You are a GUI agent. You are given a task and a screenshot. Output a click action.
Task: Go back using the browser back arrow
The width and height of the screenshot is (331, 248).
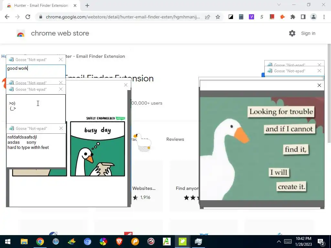7,17
